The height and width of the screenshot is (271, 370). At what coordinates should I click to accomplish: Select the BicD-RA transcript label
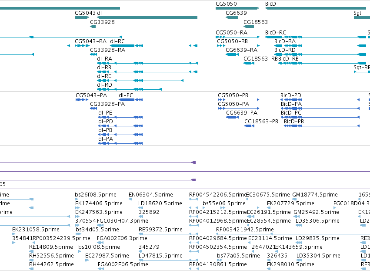point(285,41)
